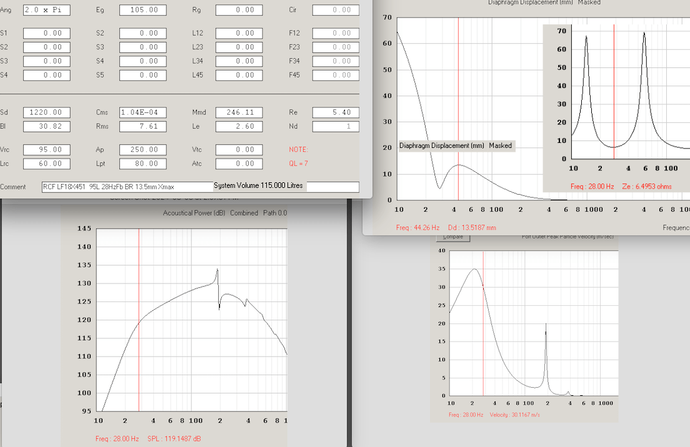Select the F34 input field
Viewport: 690px width, 447px height.
click(x=336, y=61)
